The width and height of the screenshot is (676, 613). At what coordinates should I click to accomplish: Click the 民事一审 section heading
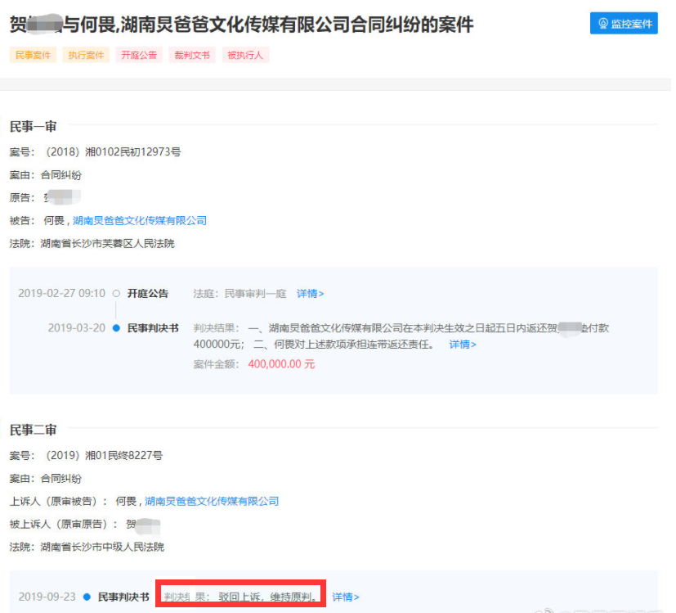(x=34, y=127)
